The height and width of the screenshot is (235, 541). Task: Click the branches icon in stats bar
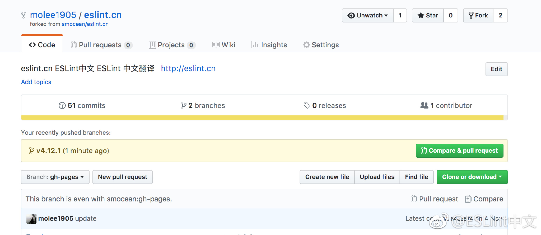point(184,106)
